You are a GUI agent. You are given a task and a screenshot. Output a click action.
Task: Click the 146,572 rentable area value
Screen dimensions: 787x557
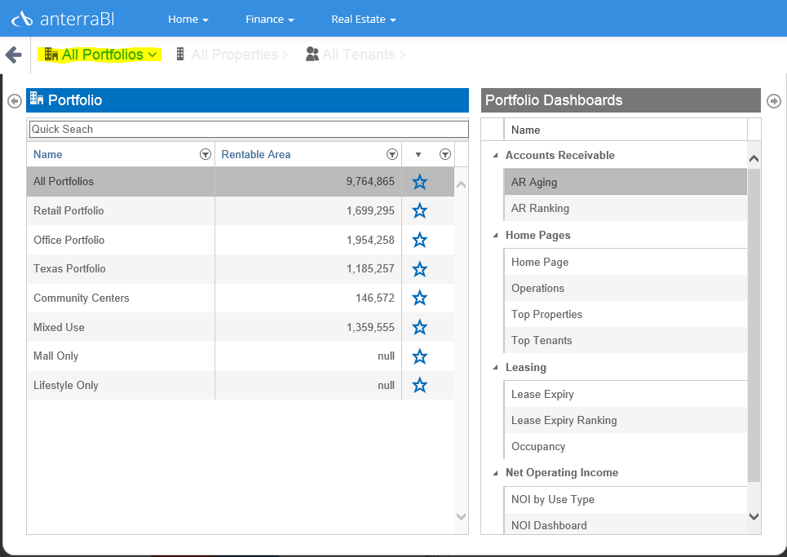click(x=375, y=298)
